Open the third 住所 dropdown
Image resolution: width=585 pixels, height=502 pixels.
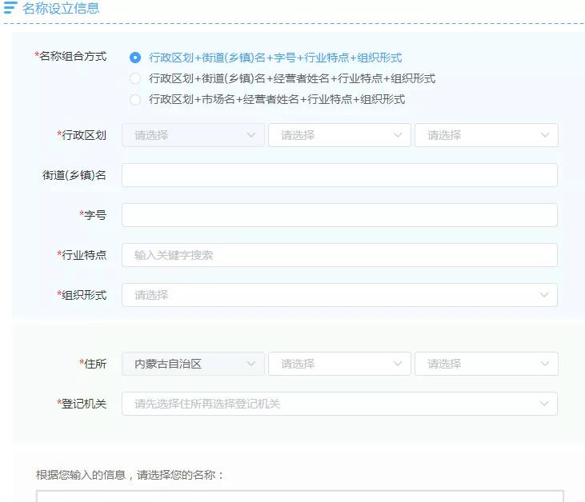(x=486, y=364)
